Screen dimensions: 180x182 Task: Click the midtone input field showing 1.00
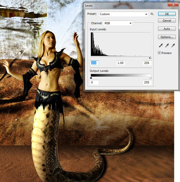[x=121, y=63]
